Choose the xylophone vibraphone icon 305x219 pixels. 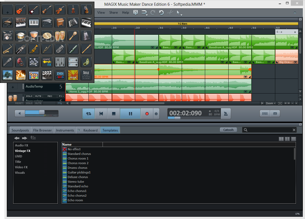point(47,23)
